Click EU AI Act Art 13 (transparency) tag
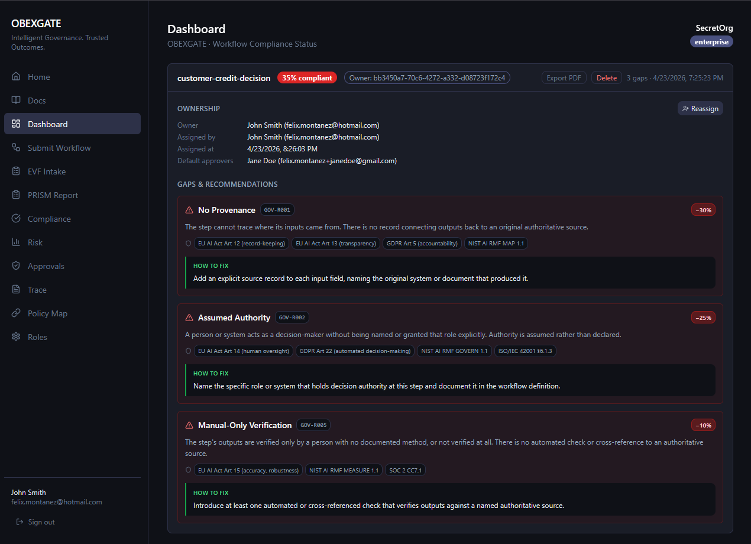 336,243
